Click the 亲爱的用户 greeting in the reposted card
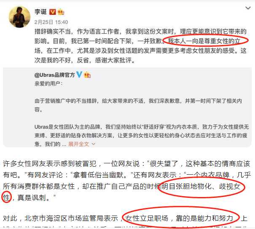This screenshot has width=255, height=229. (x=48, y=84)
